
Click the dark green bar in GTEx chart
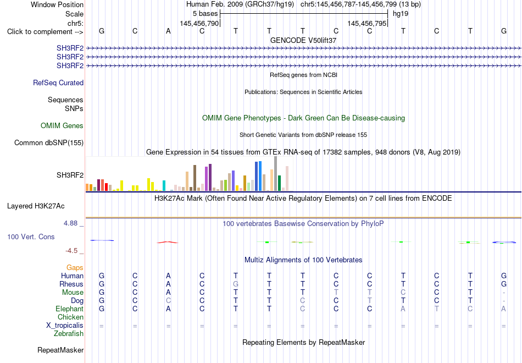click(279, 183)
